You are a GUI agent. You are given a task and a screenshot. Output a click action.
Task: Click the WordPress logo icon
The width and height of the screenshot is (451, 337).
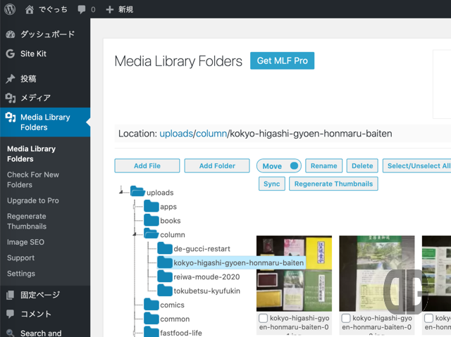(10, 9)
